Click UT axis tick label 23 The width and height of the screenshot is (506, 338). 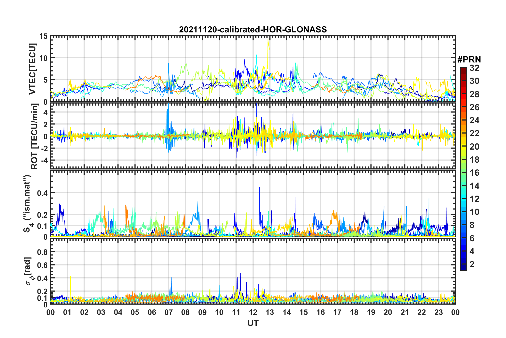click(x=439, y=312)
